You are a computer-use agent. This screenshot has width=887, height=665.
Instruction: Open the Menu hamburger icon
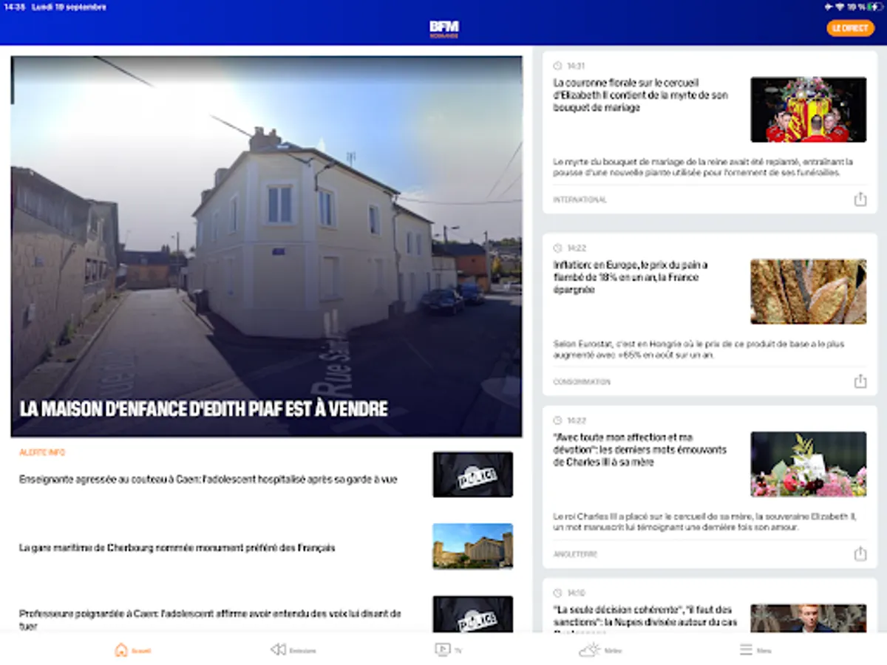pyautogui.click(x=747, y=650)
